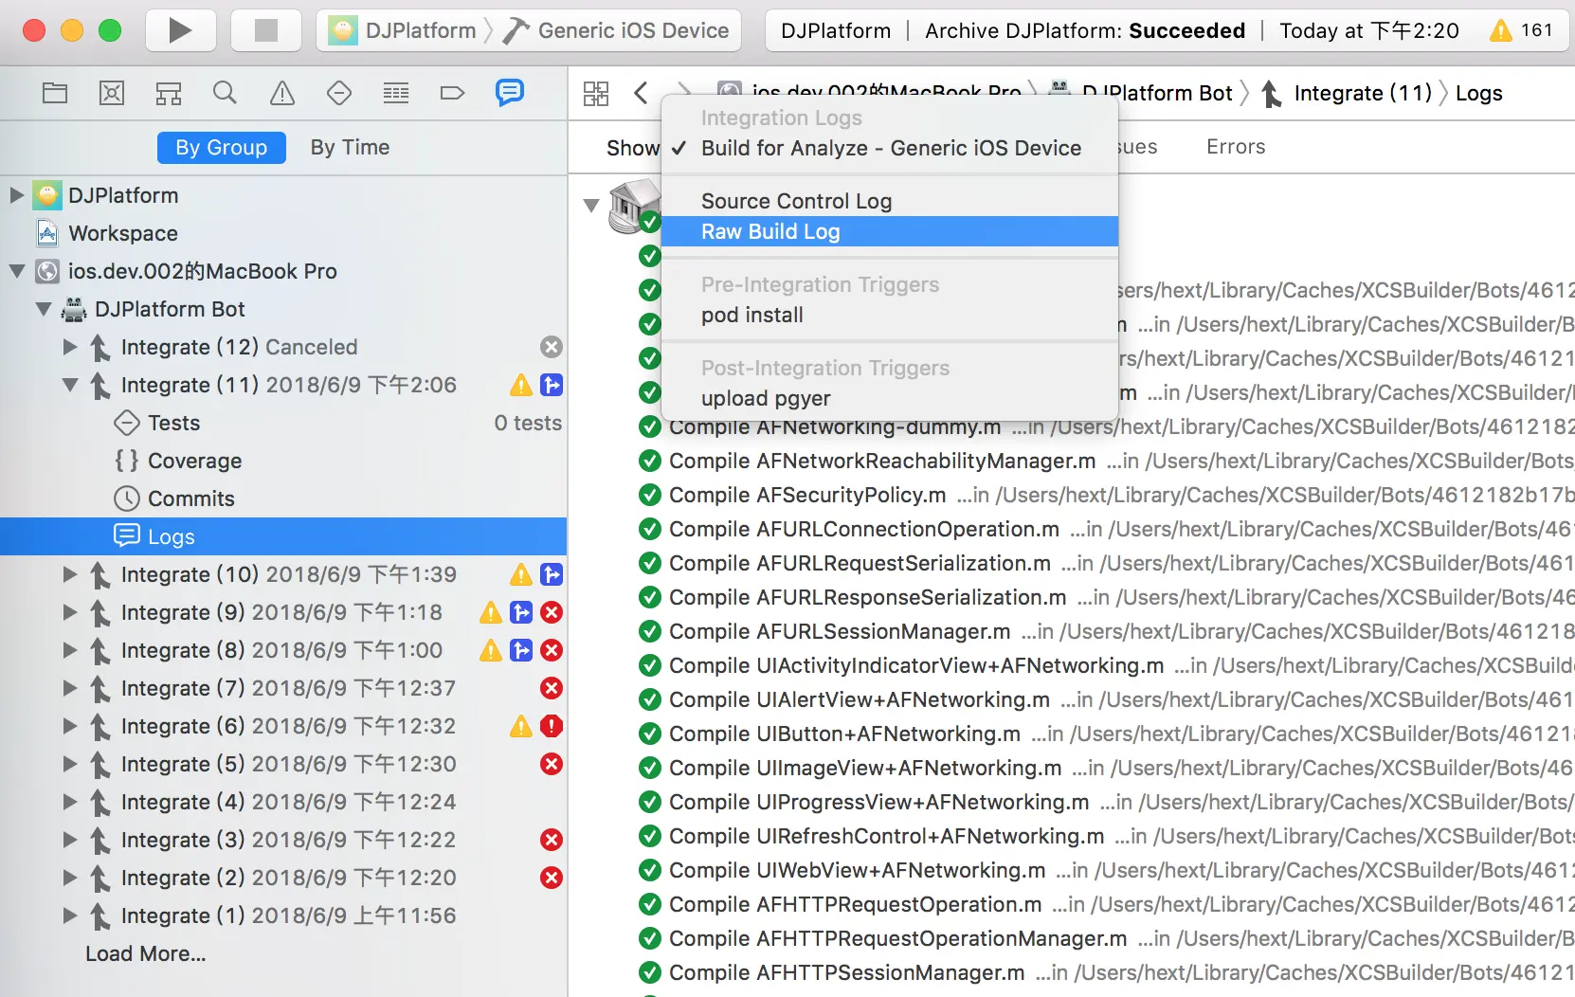The image size is (1575, 997).
Task: Click the red error icon on Integrate (3)
Action: click(552, 840)
